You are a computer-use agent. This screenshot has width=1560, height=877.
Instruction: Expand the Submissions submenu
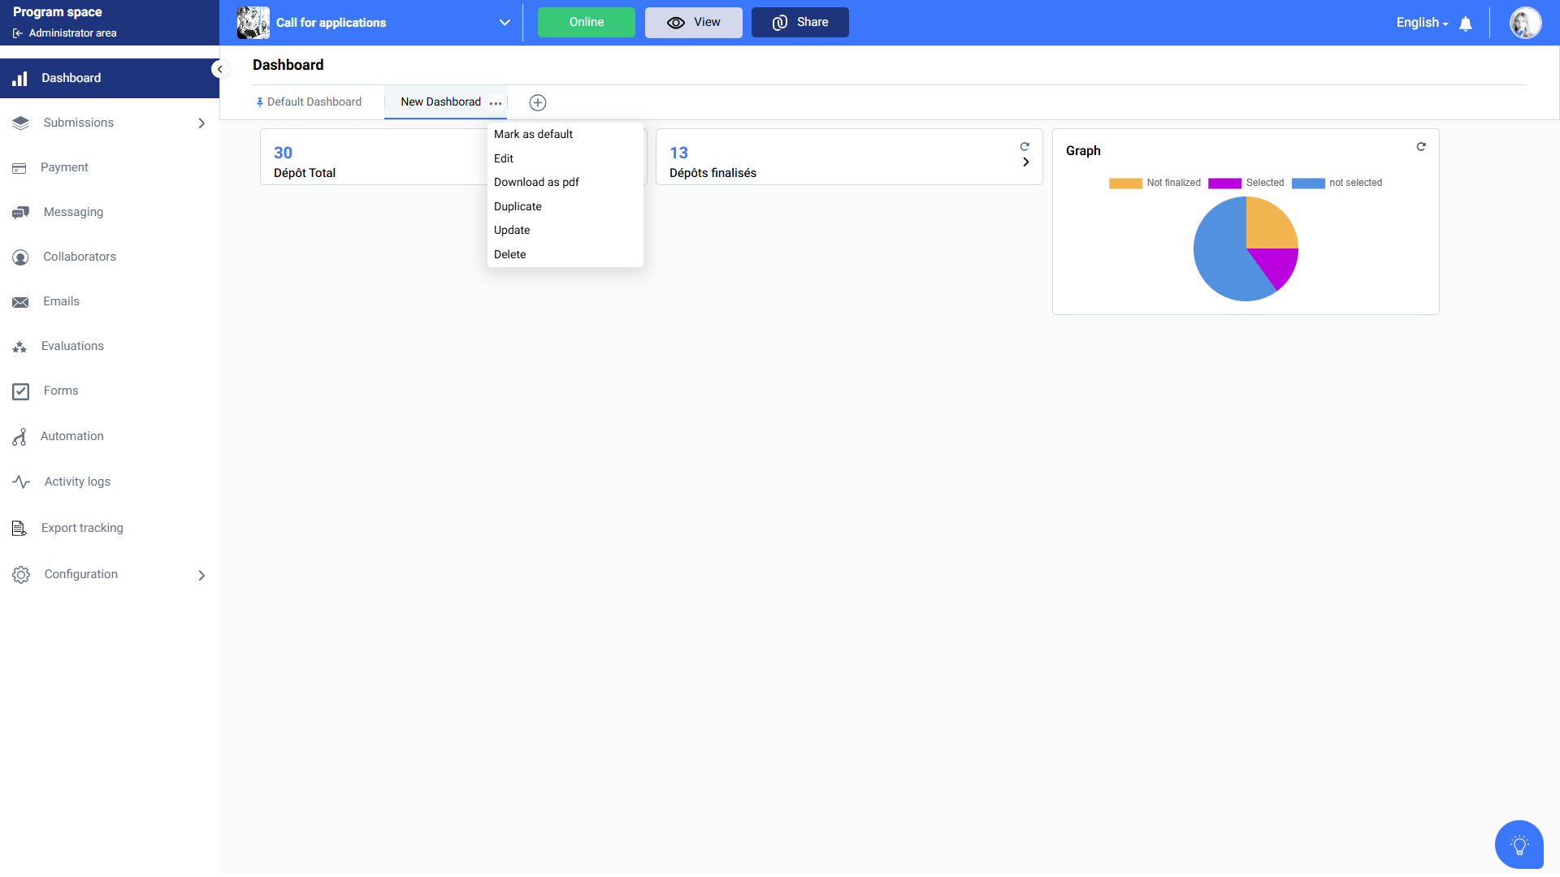click(201, 123)
